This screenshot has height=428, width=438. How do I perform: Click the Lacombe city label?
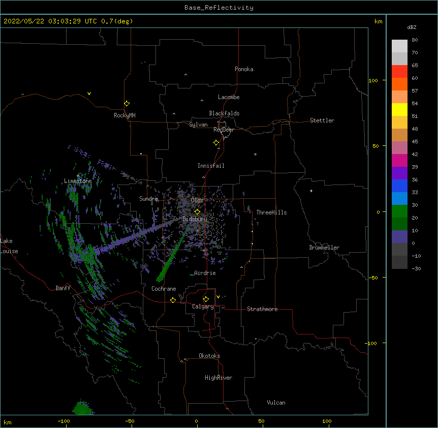click(229, 97)
